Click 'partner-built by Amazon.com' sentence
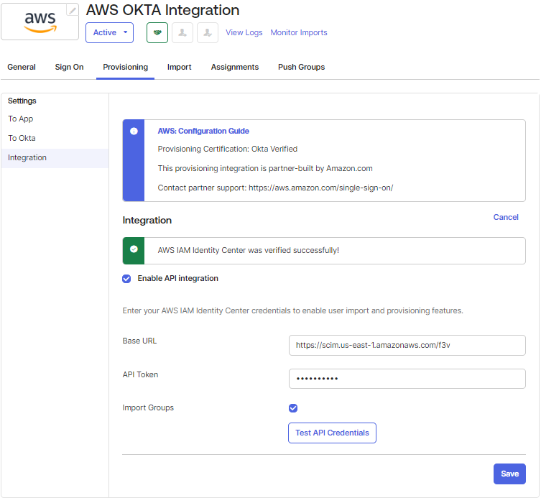Image resolution: width=541 pixels, height=498 pixels. click(265, 168)
